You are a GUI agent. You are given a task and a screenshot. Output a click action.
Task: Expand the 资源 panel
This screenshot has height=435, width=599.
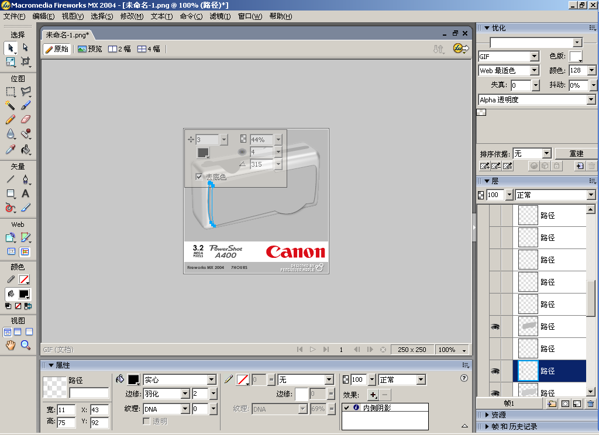(x=487, y=415)
